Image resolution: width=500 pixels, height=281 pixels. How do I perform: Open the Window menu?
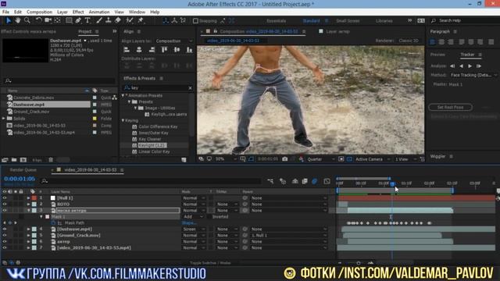click(x=137, y=12)
